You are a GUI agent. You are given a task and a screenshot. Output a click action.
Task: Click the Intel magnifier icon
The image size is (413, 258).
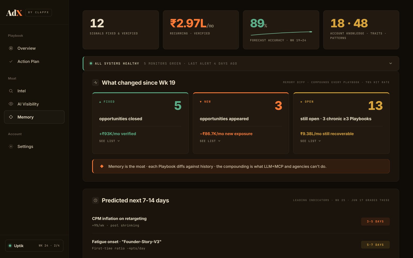point(11,91)
